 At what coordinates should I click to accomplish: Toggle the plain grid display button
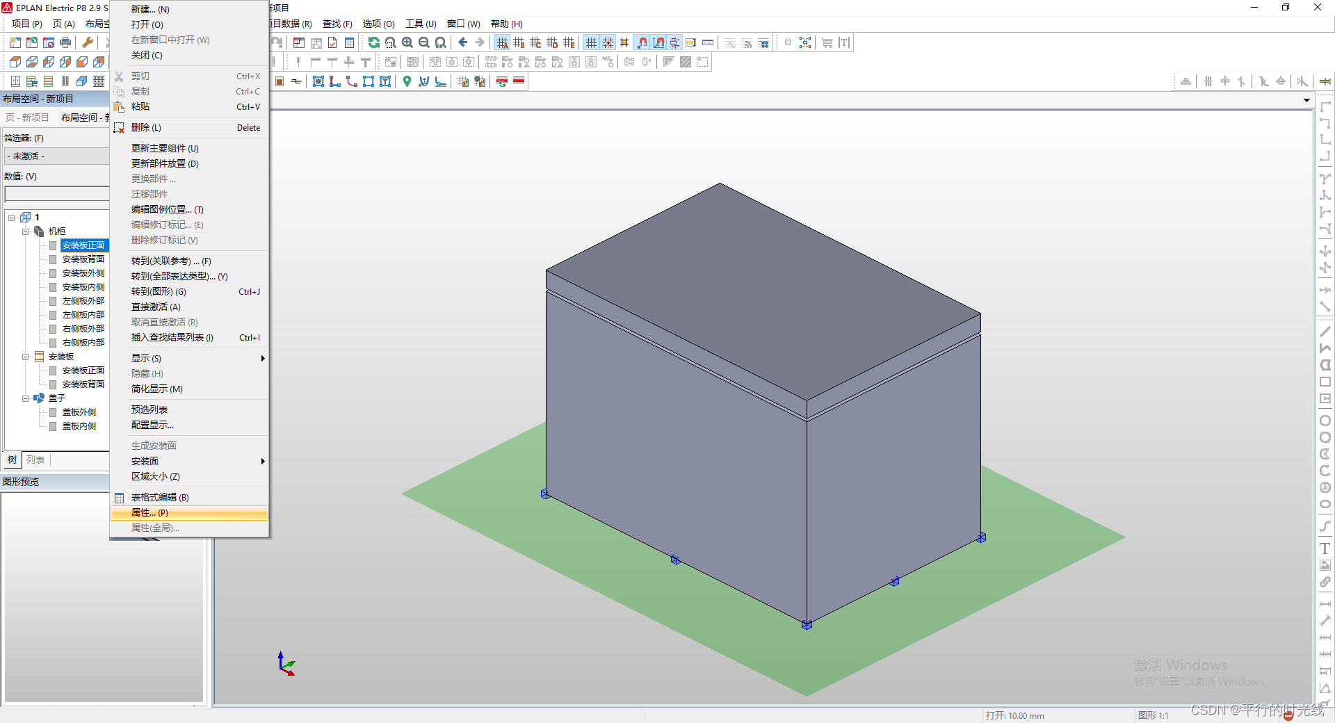[591, 43]
